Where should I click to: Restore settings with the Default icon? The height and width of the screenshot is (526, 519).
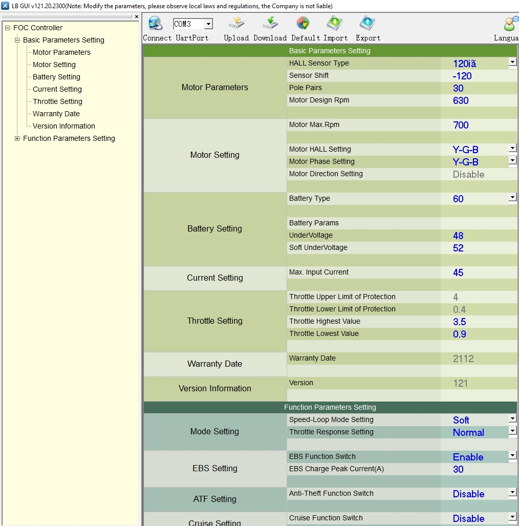pyautogui.click(x=302, y=24)
